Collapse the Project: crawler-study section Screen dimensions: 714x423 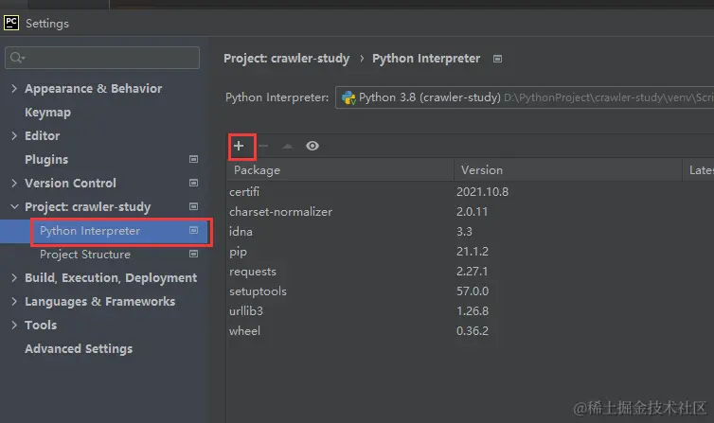[14, 206]
